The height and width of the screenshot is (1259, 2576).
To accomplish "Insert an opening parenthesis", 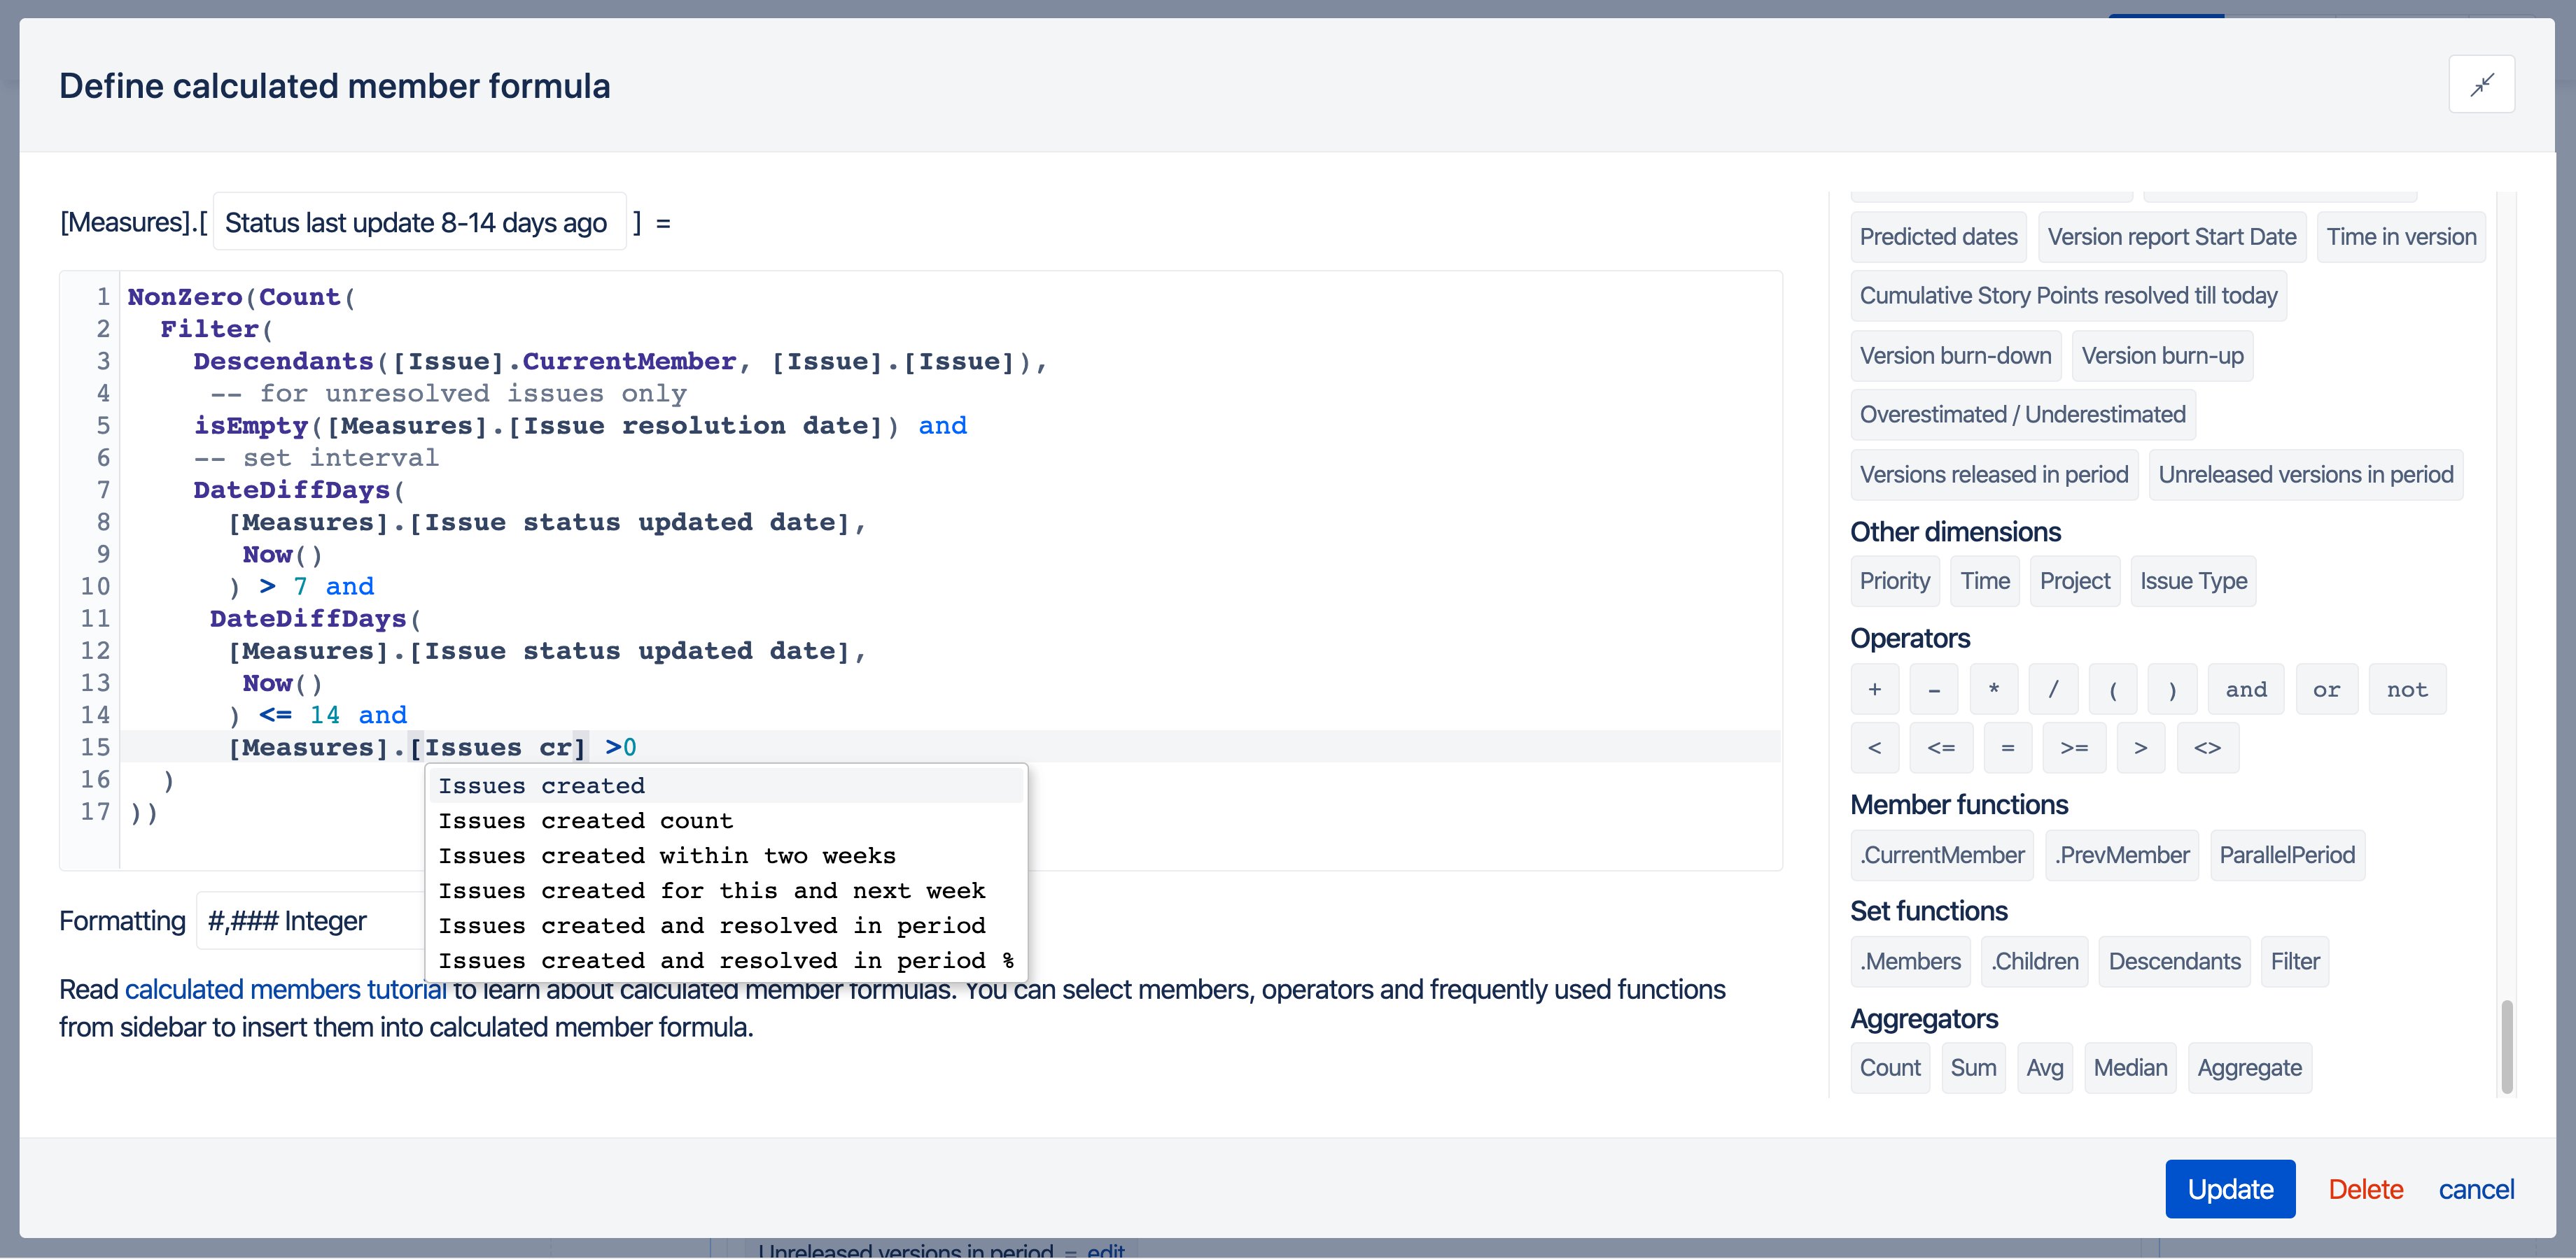I will tap(2112, 690).
